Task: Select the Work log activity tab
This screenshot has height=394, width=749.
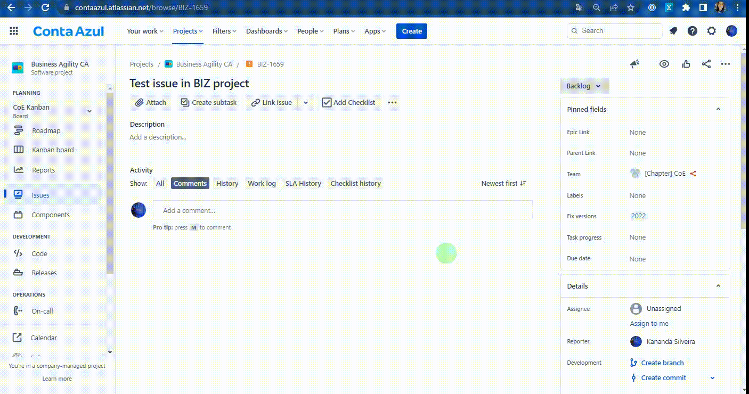Action: (262, 183)
